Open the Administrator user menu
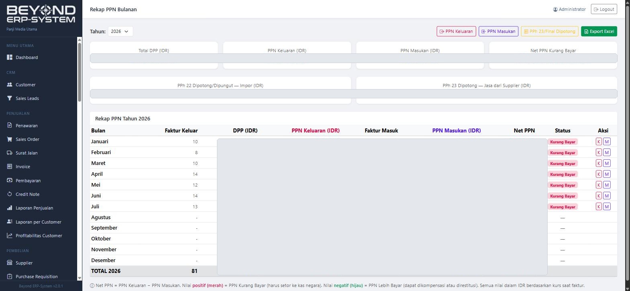This screenshot has height=291, width=630. 569,9
